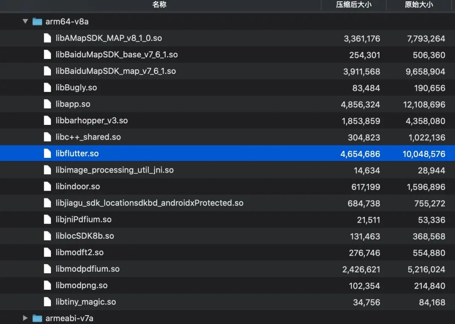Click compressed size 34,756
This screenshot has width=455, height=324.
click(x=367, y=302)
